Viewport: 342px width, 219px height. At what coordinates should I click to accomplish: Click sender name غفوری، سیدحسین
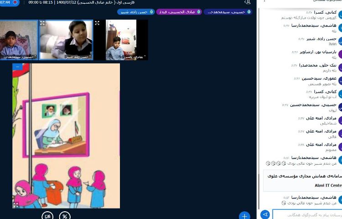[319, 78]
